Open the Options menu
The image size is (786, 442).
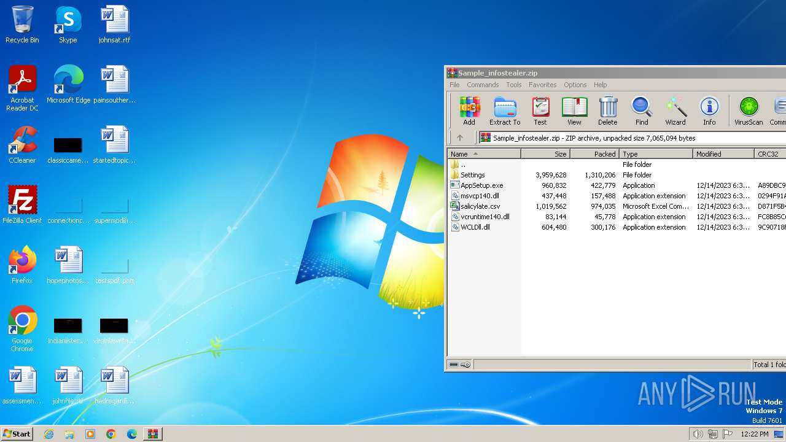(x=575, y=85)
